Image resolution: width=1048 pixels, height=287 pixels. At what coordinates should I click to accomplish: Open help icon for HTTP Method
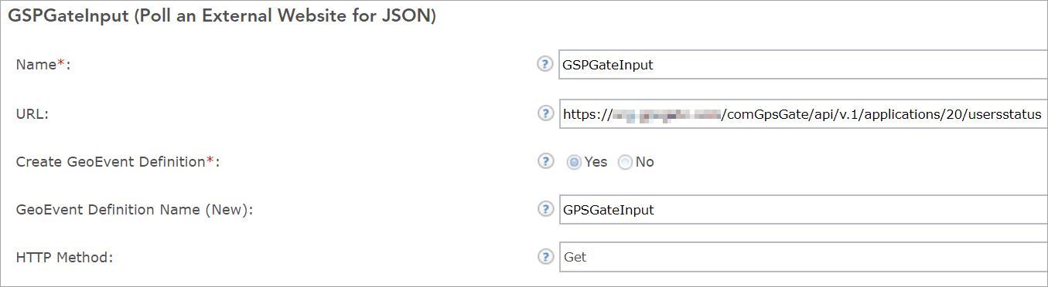click(x=545, y=257)
